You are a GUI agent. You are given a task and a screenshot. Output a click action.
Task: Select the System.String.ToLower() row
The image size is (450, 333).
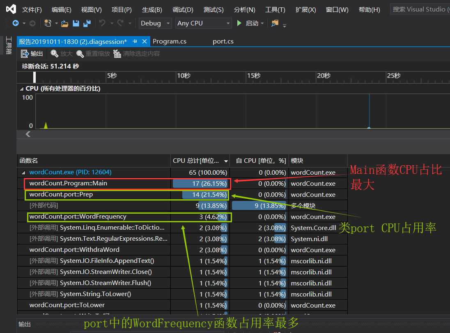pos(182,294)
